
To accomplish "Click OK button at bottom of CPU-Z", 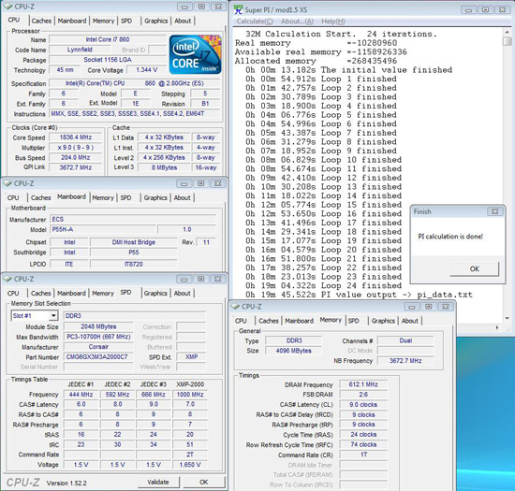I will coord(203,483).
